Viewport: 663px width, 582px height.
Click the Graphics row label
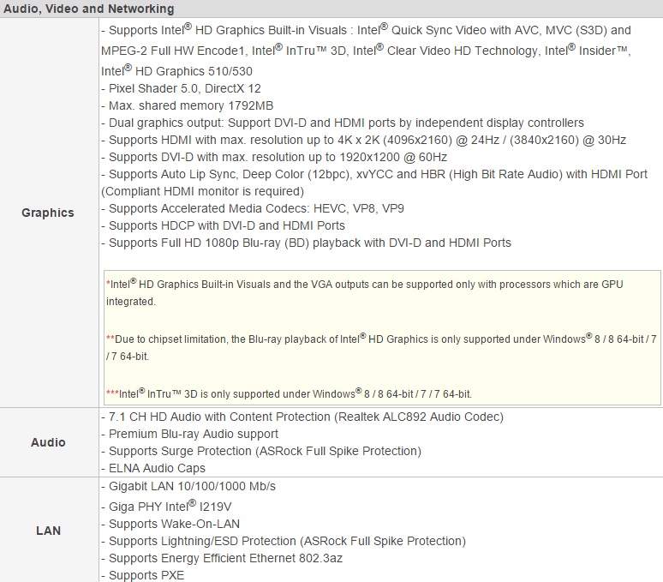click(48, 213)
